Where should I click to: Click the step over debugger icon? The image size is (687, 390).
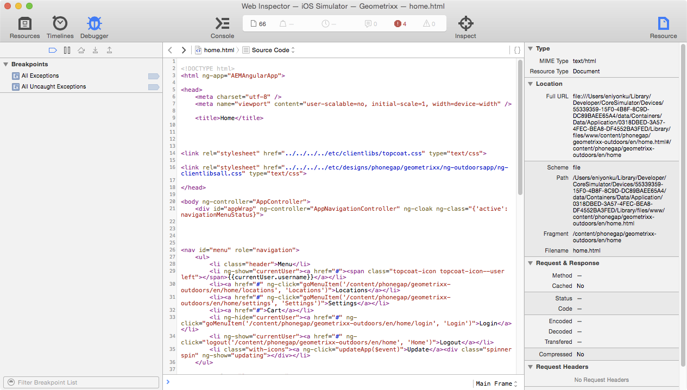81,50
